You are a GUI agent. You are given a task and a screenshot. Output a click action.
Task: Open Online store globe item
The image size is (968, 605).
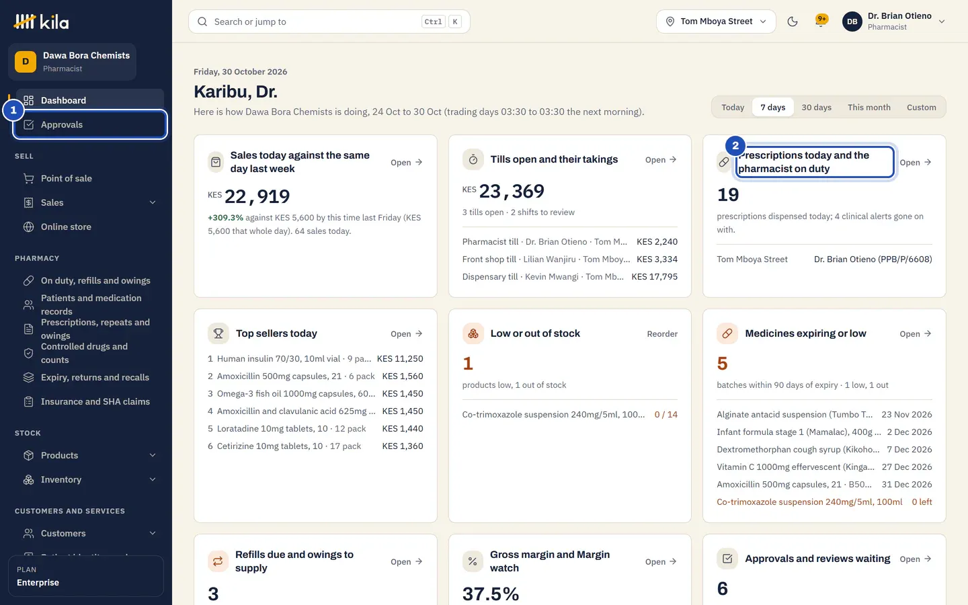click(x=90, y=227)
